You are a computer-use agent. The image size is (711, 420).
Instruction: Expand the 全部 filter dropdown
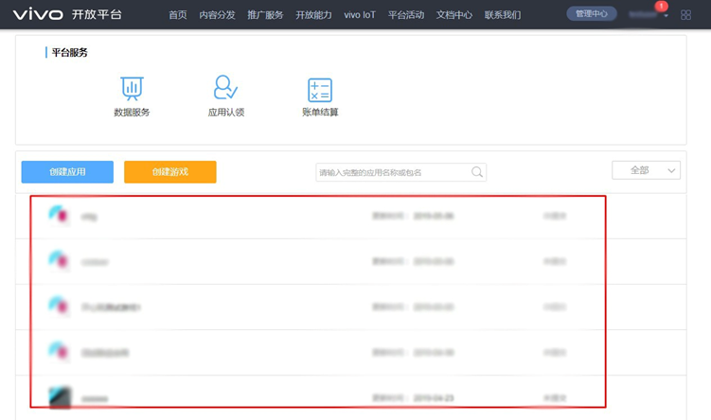(x=646, y=170)
